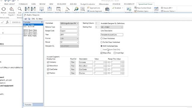Image resolution: width=192 pixels, height=108 pixels.
Task: Click the Formulas tab at dialog bottom
Action: pos(28,105)
